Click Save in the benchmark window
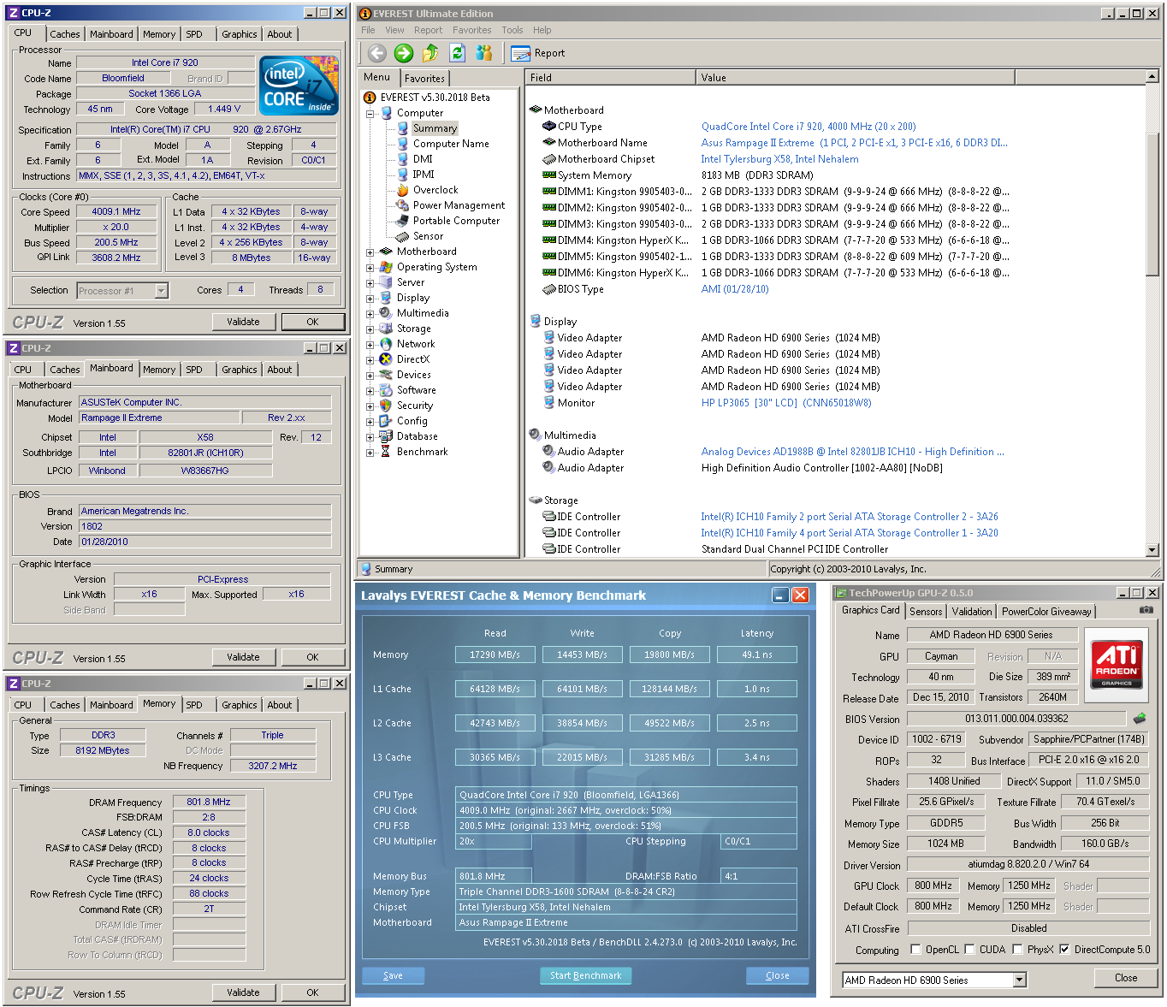The height and width of the screenshot is (1007, 1167). 393,975
